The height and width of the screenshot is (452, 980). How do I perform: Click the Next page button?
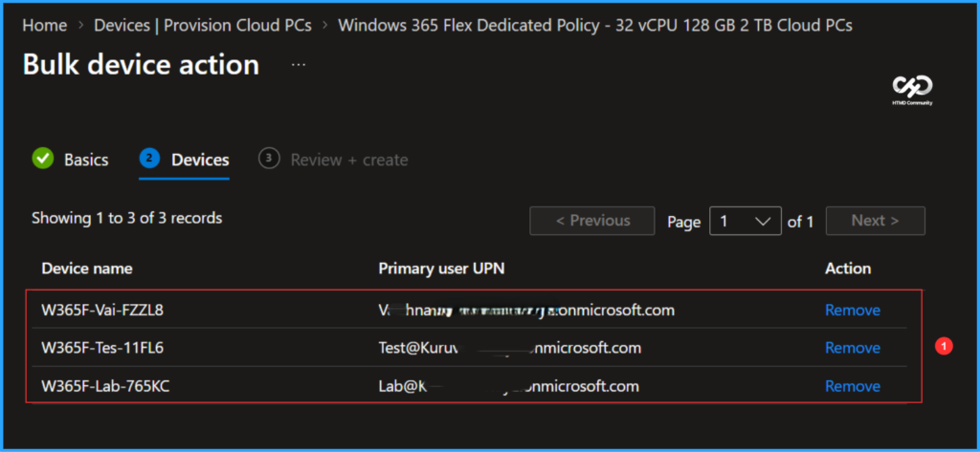[x=875, y=221]
